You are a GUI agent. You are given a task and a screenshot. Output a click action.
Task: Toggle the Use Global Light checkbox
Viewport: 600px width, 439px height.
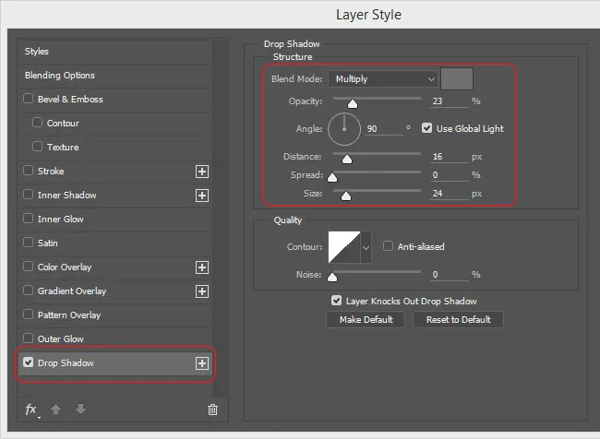[x=427, y=128]
